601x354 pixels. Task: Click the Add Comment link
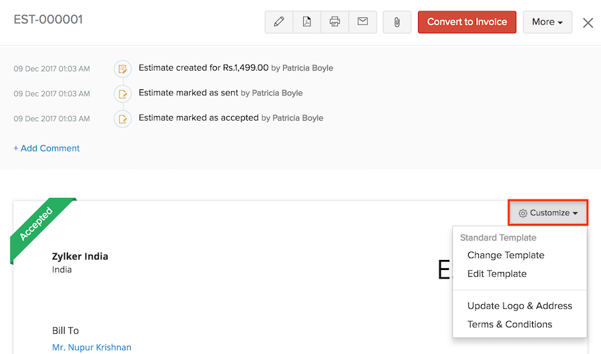pyautogui.click(x=47, y=149)
